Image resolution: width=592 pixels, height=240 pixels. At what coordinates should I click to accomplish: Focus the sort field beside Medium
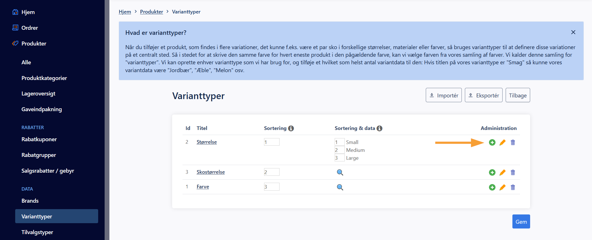point(339,150)
